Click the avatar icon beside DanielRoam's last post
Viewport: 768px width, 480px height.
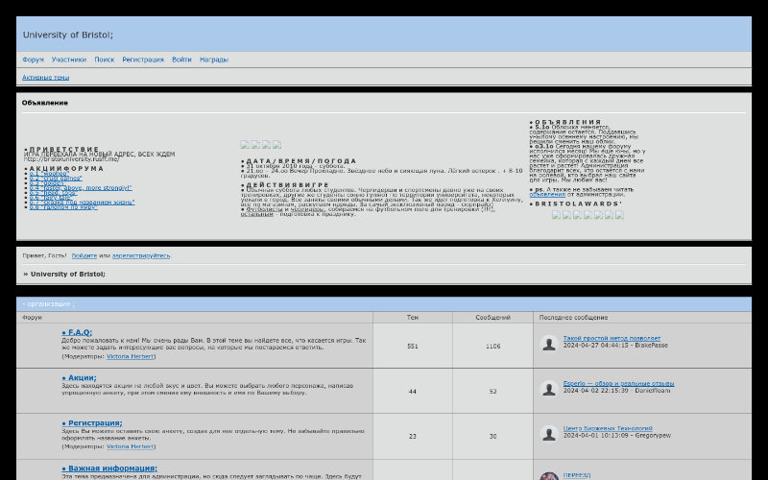pos(548,388)
